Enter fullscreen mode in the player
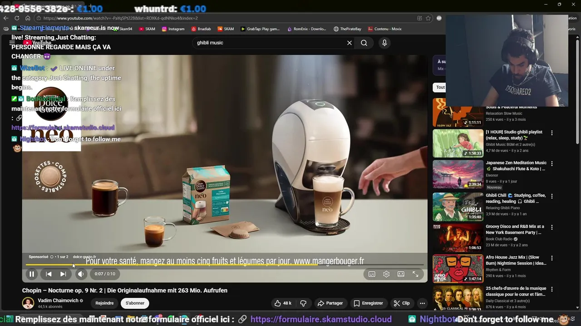This screenshot has height=326, width=581. point(415,274)
